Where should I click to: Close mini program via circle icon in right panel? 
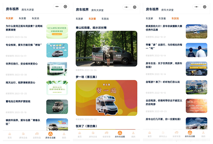pos(205,6)
